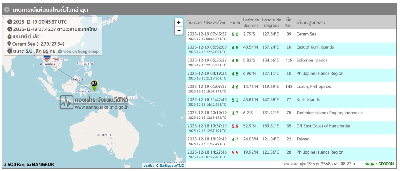Collapse the panel using the header circle icon

[x=7, y=10]
